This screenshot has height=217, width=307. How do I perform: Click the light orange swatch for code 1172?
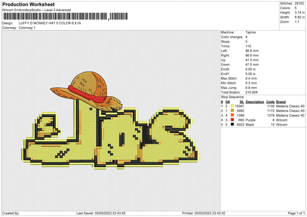point(232,111)
